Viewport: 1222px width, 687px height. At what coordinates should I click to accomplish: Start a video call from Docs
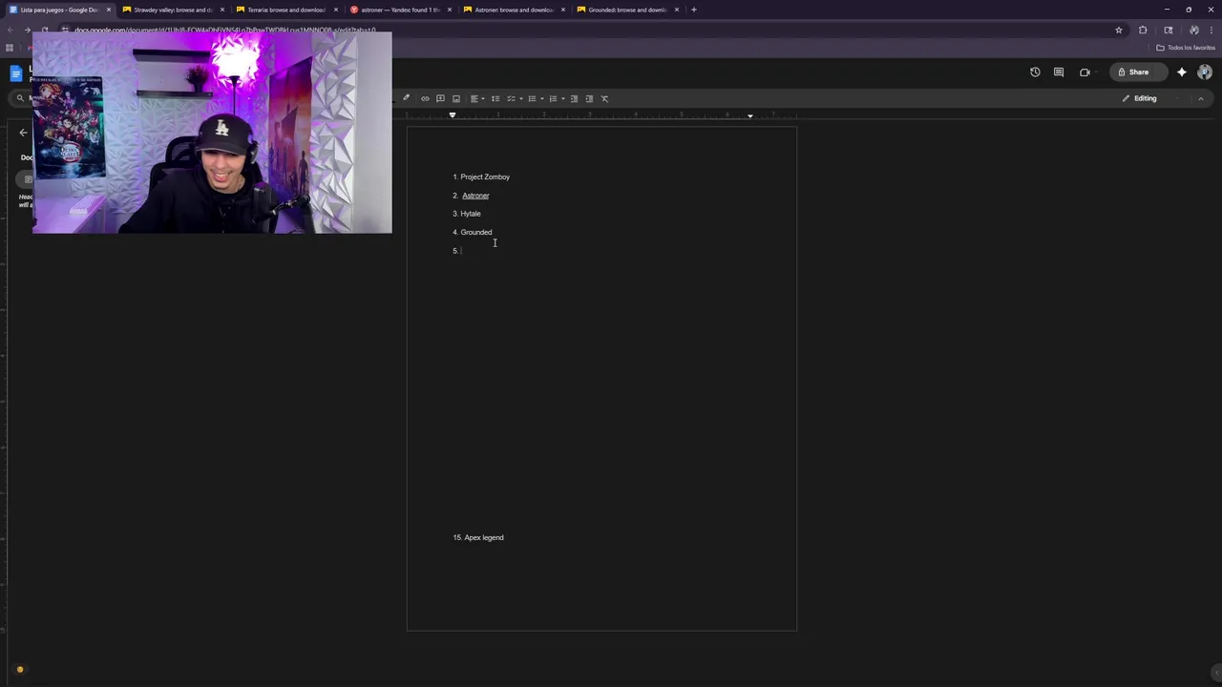(x=1085, y=72)
